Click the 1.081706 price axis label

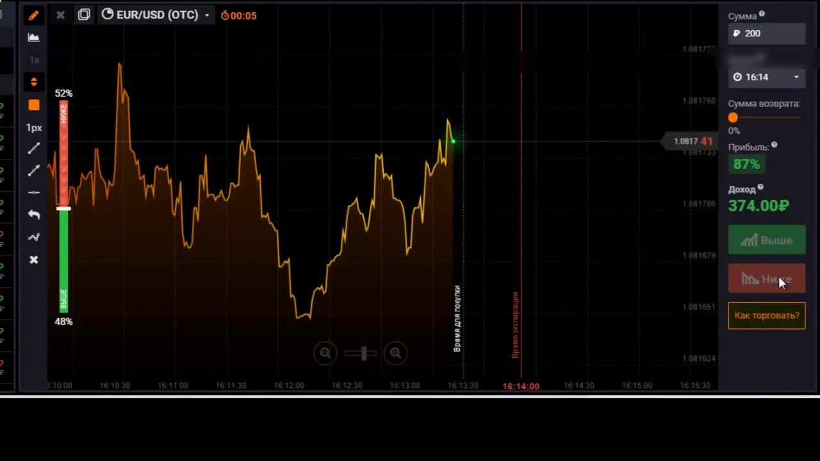pyautogui.click(x=699, y=204)
